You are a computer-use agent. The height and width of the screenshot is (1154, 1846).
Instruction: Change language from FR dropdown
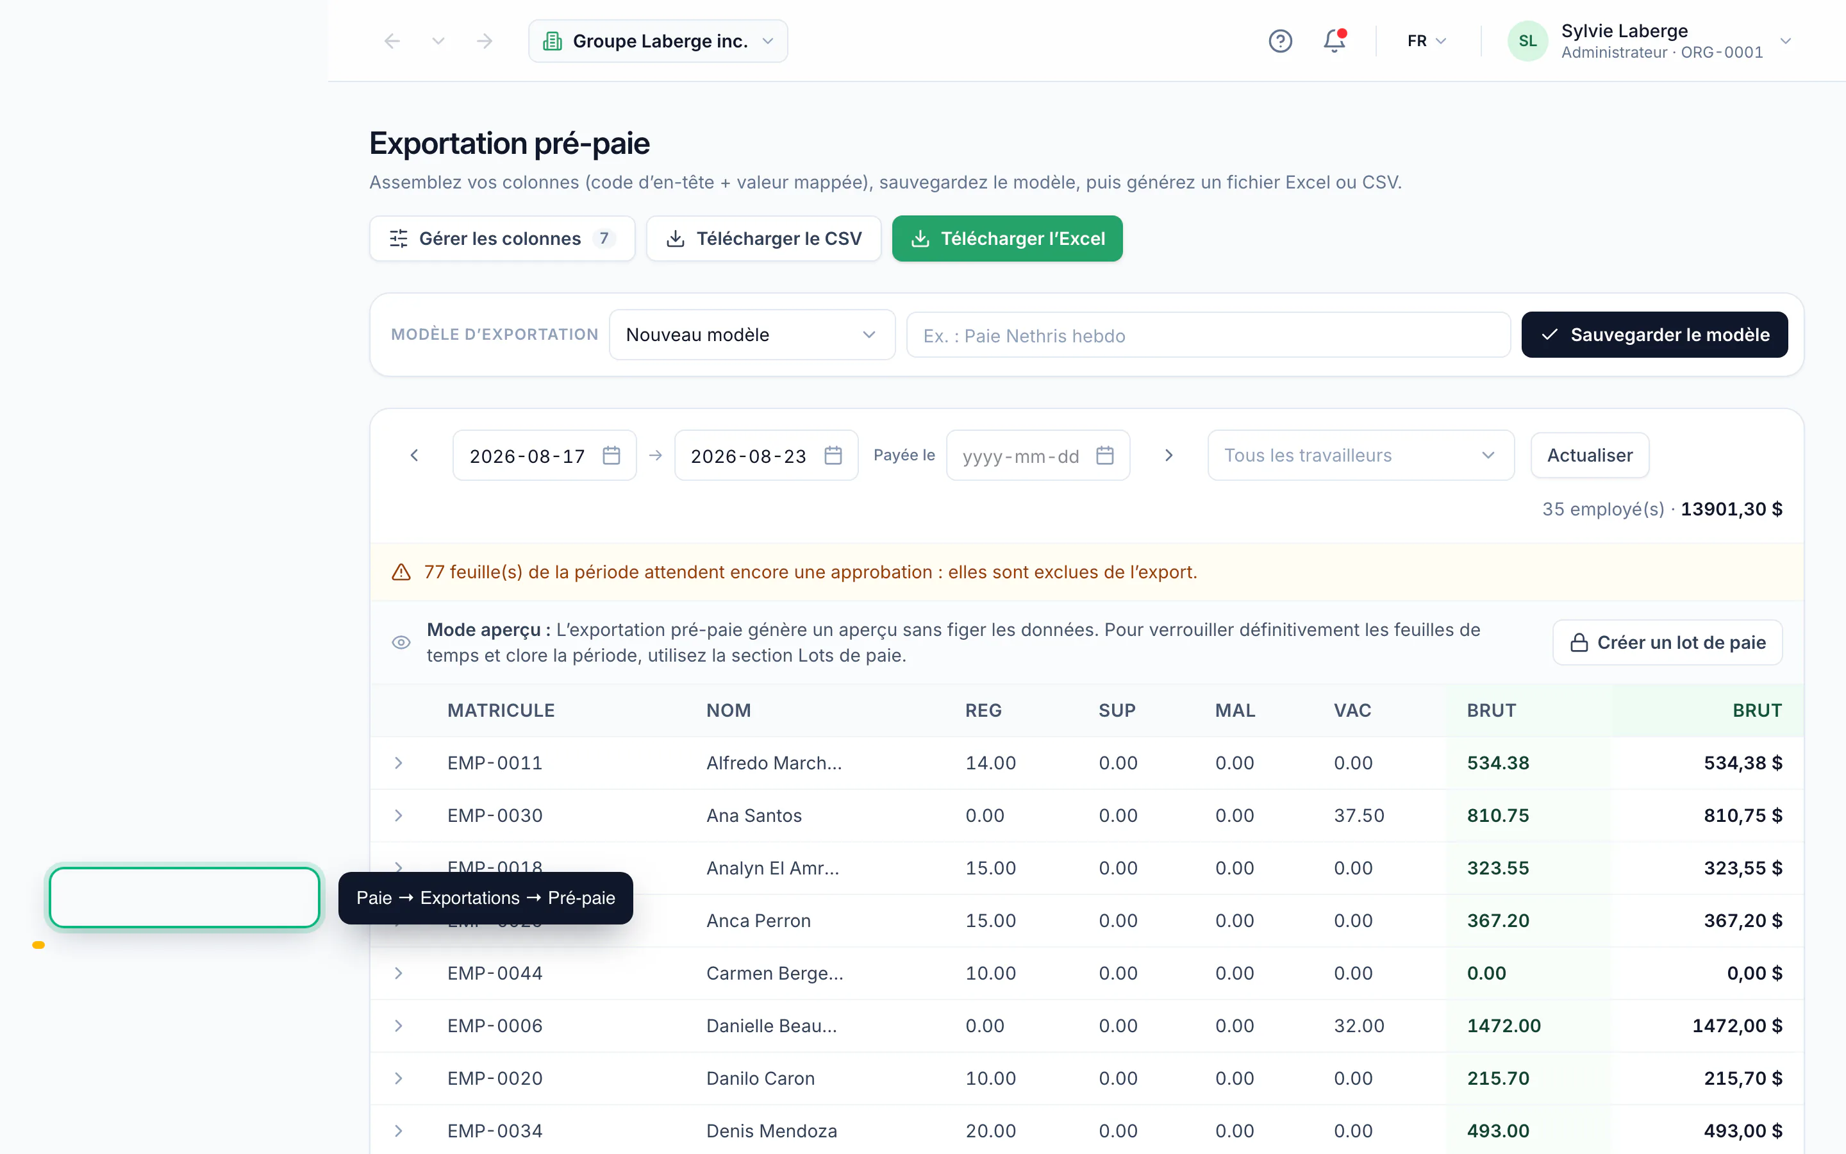point(1426,41)
